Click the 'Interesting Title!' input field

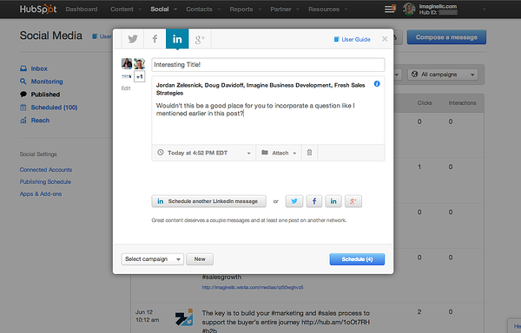(268, 65)
